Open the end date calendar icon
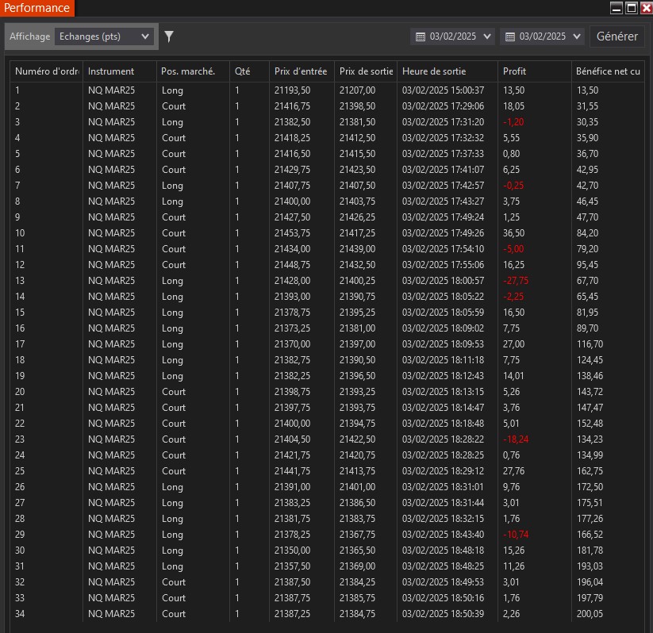 click(x=509, y=36)
